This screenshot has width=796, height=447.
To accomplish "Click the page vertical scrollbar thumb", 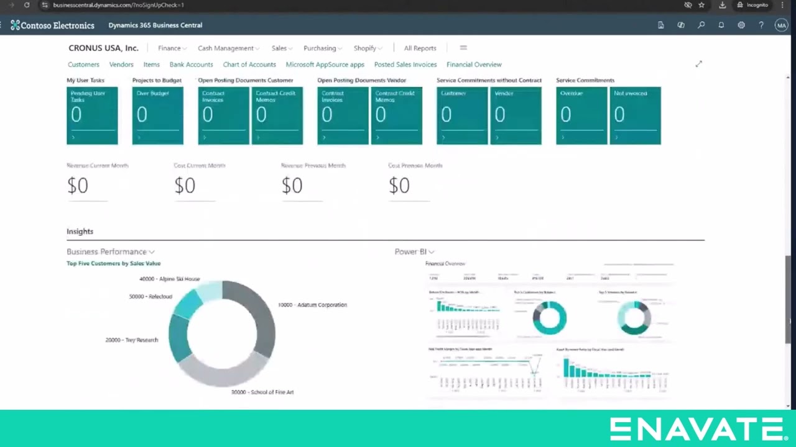I will point(788,299).
